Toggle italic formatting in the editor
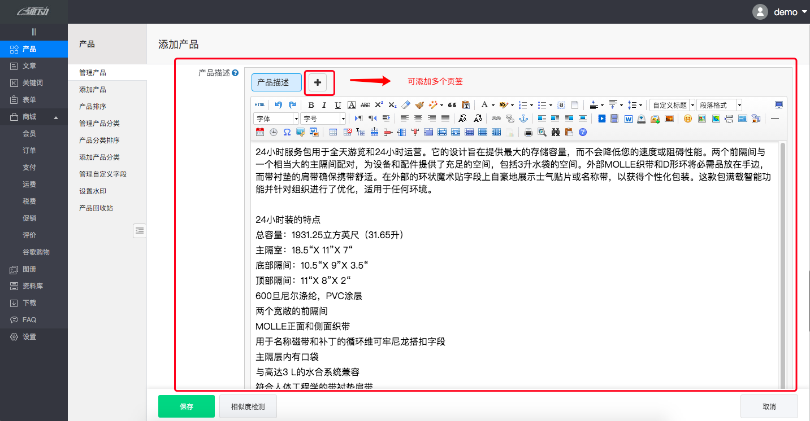The height and width of the screenshot is (421, 810). pyautogui.click(x=324, y=105)
